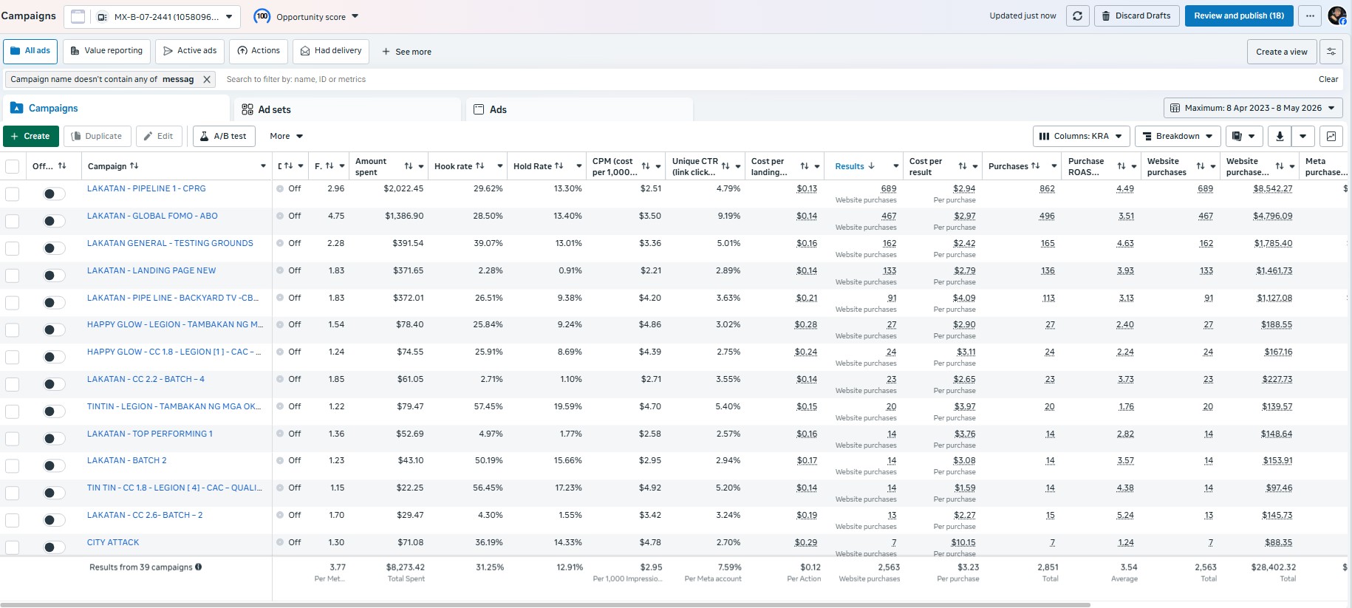
Task: Click the Create a view button
Action: click(x=1282, y=52)
